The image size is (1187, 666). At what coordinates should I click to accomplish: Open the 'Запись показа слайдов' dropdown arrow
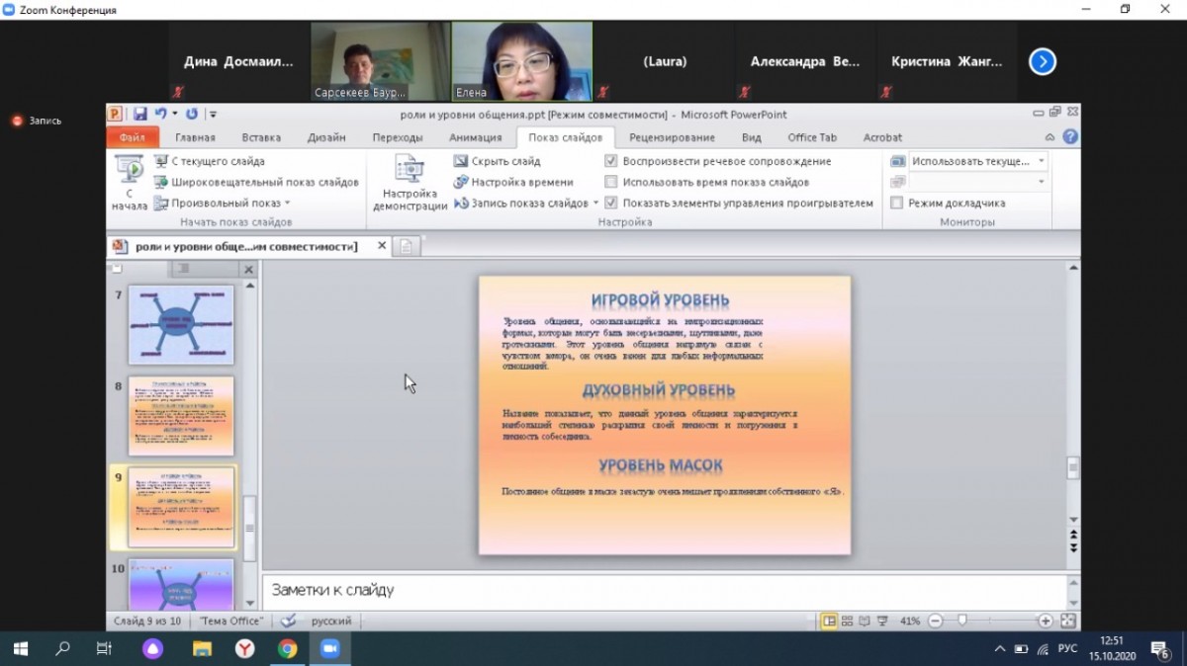coord(596,203)
